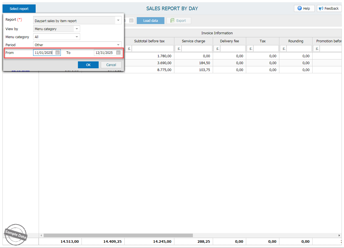Click the Export Excel button
The width and height of the screenshot is (344, 248).
coord(178,21)
